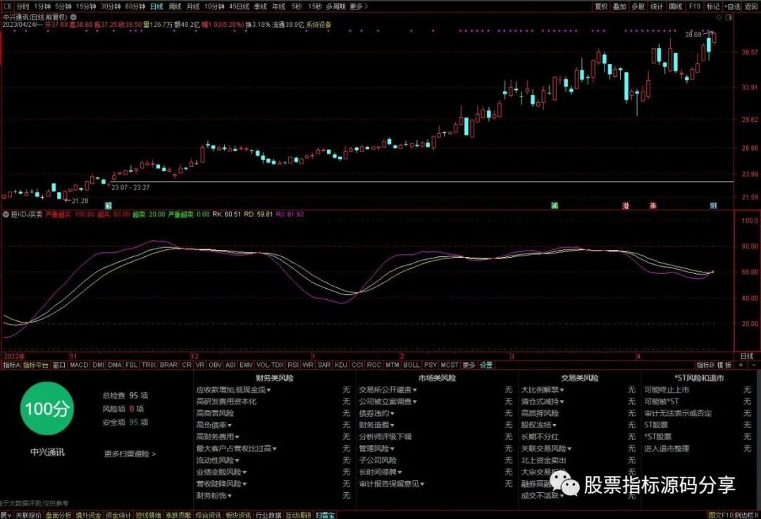Click the 21.28 low price label
The image size is (761, 519).
tap(80, 200)
